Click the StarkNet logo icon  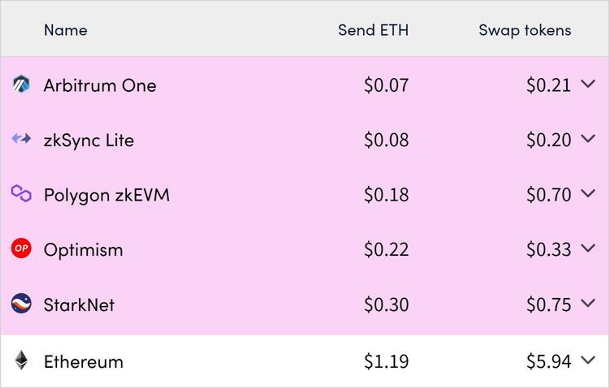tap(21, 303)
